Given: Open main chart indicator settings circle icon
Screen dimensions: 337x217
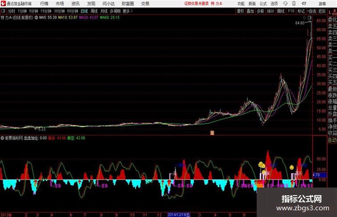Looking at the screenshot, I should point(36,17).
